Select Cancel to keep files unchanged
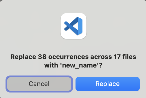The image size is (146, 98). [x=39, y=84]
